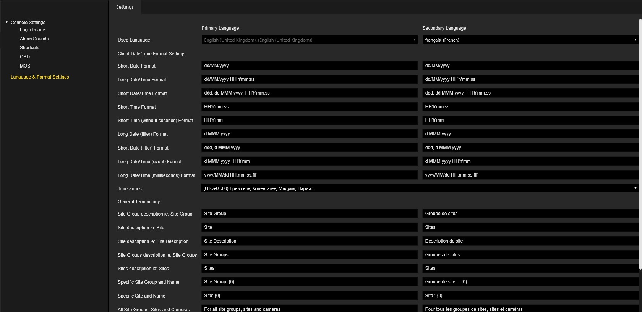Click primary Short Time Format field
642x312 pixels.
tap(309, 107)
